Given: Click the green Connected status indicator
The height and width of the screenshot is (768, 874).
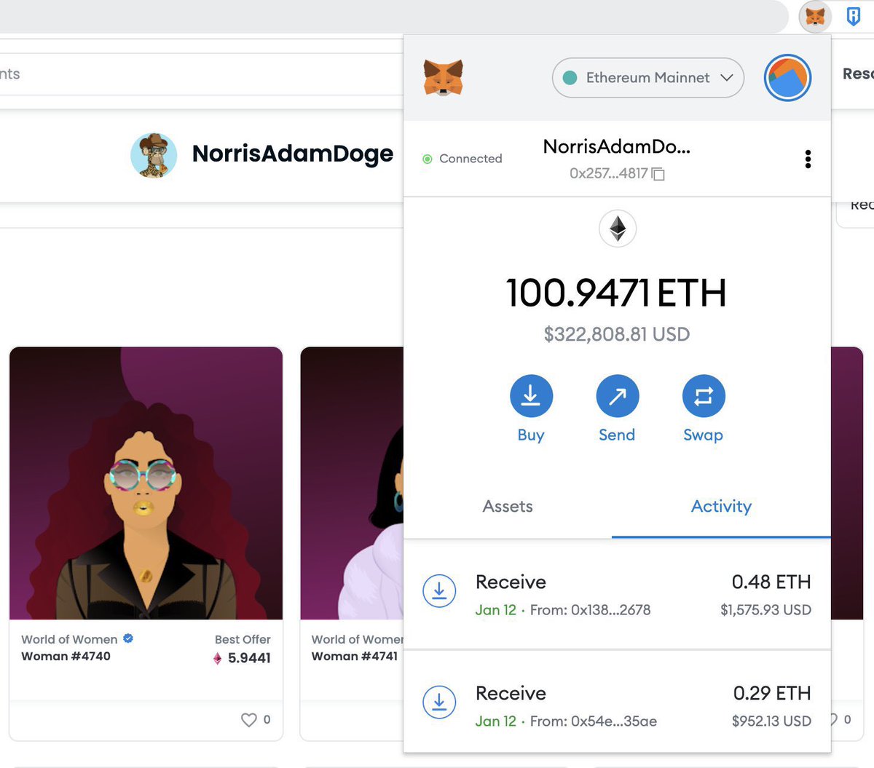Looking at the screenshot, I should point(428,159).
